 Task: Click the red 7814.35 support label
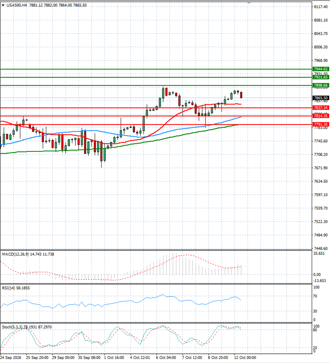pos(321,116)
